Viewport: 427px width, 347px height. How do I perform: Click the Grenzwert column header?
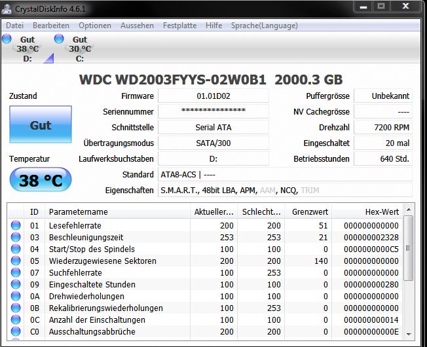coord(308,211)
